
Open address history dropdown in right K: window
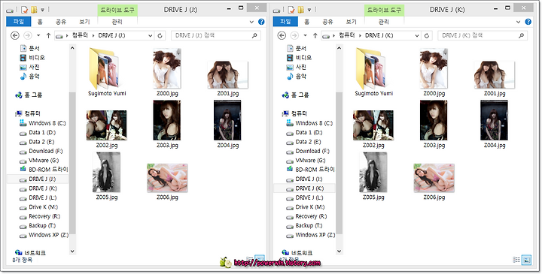[417, 35]
